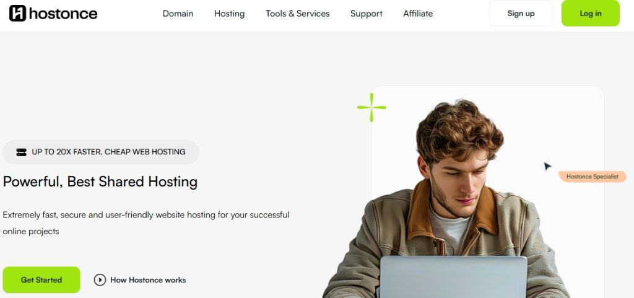Open the Domain menu
Viewport: 634px width, 298px height.
click(178, 14)
